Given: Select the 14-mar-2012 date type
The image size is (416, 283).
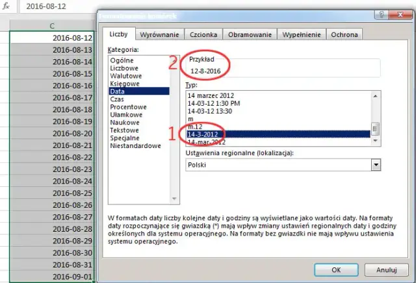Looking at the screenshot, I should pos(206,141).
